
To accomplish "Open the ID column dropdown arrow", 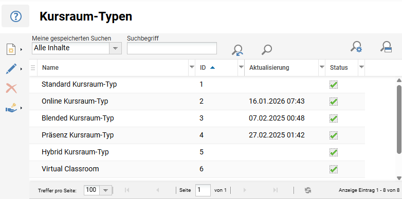I will pos(241,67).
